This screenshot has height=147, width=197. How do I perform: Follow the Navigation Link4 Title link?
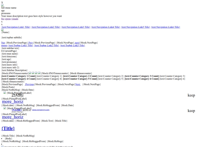coord(106,27)
